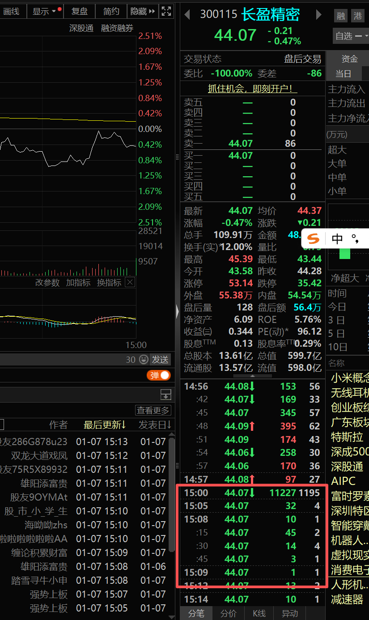This screenshot has width=369, height=620.
Task: Select the 15:14 trade row
Action: (252, 599)
